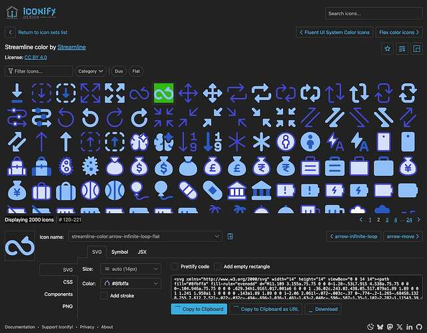Go to previous page arrow in pagination

pos(361,220)
